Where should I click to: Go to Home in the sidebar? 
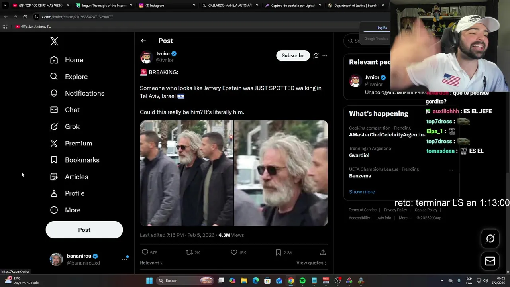(67, 60)
